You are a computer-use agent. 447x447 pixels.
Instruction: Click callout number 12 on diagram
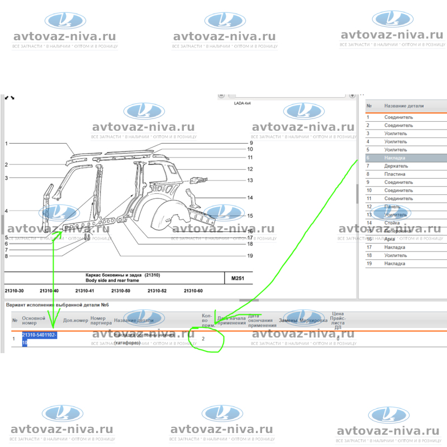tap(250, 169)
